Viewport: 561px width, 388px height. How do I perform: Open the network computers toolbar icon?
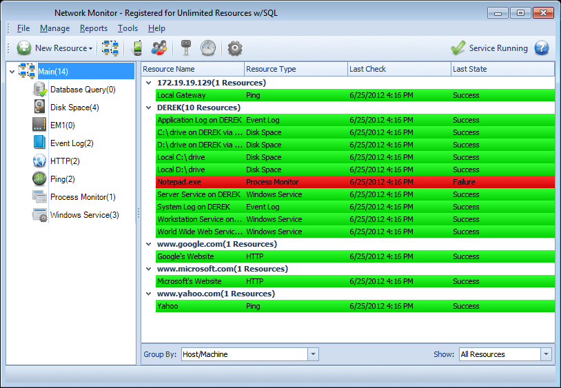pos(110,48)
